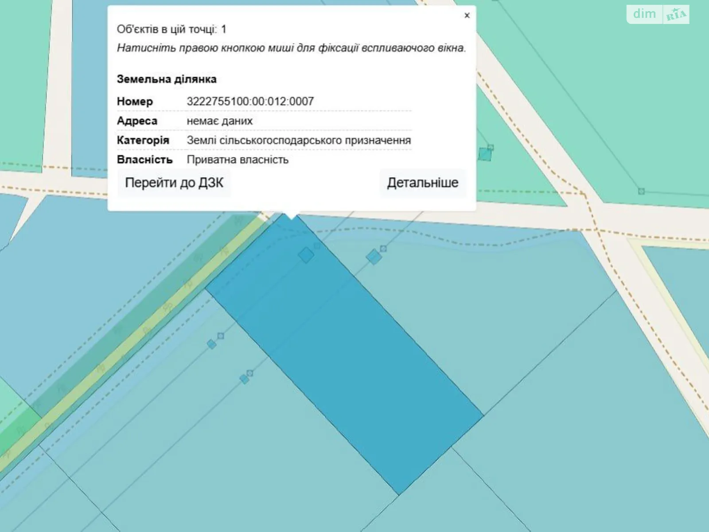Screen dimensions: 709x532
Task: Select diamond marker just right of highlighted parcel
Action: pos(374,257)
